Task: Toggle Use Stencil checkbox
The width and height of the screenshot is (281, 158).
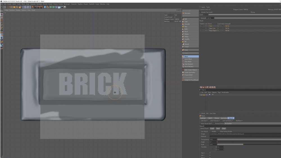Action: point(209,131)
